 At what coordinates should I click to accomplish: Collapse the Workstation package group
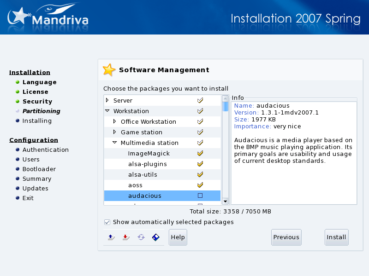click(x=107, y=111)
